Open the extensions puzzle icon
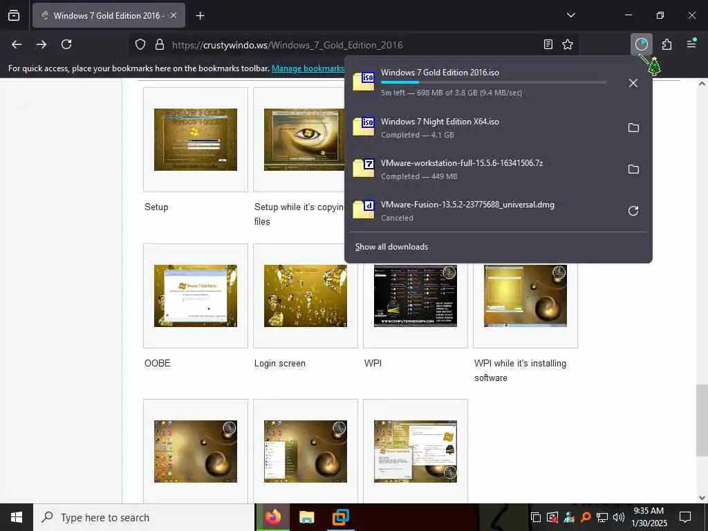 [667, 44]
